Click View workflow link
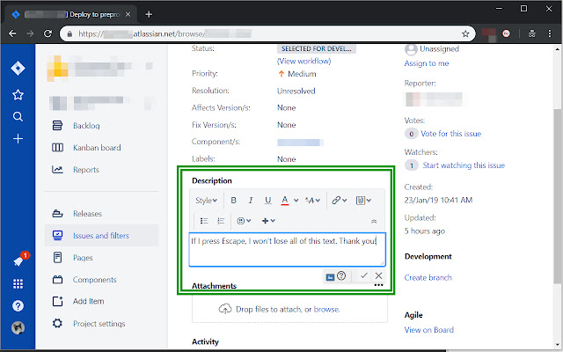 coord(303,61)
